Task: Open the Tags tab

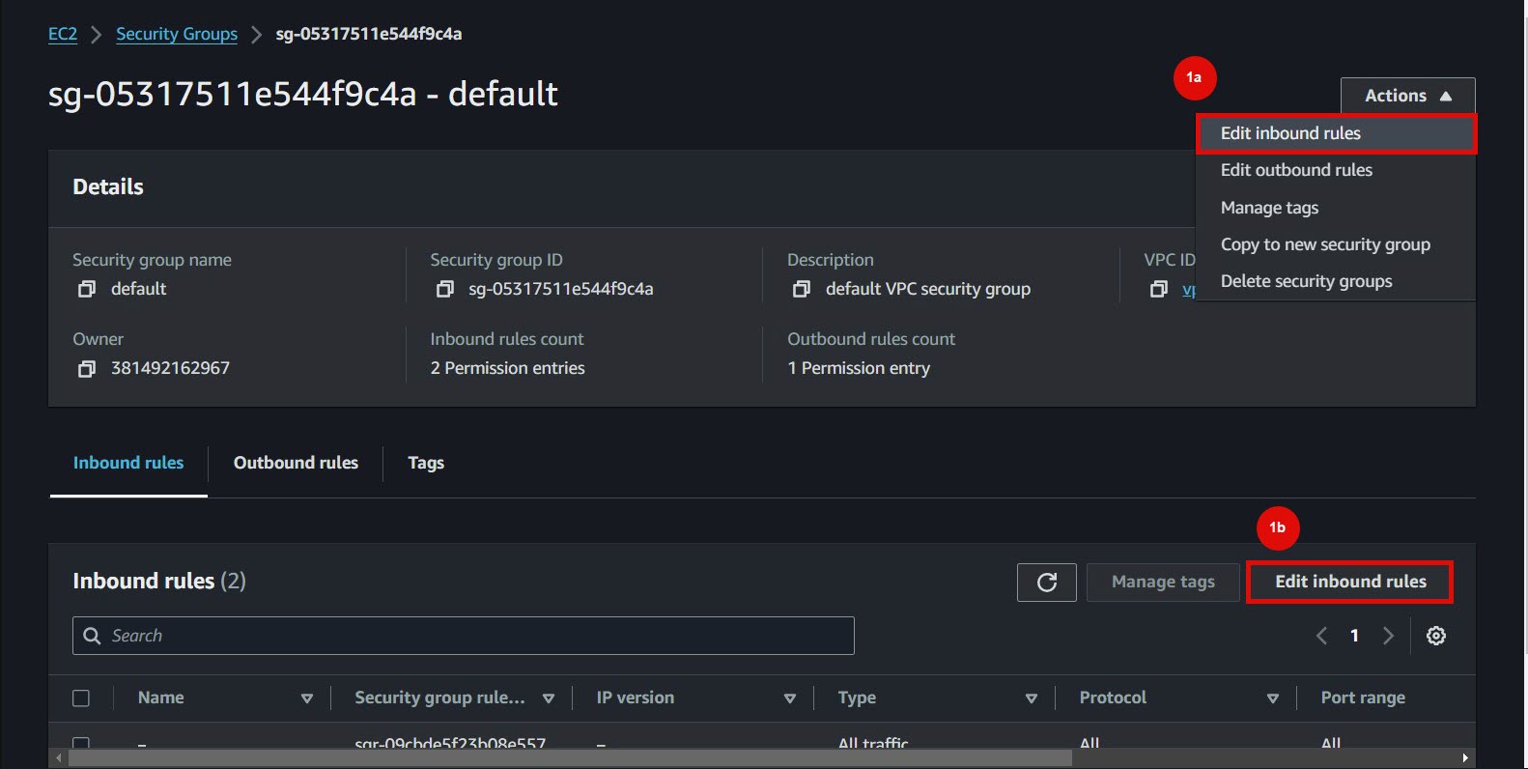Action: 426,463
